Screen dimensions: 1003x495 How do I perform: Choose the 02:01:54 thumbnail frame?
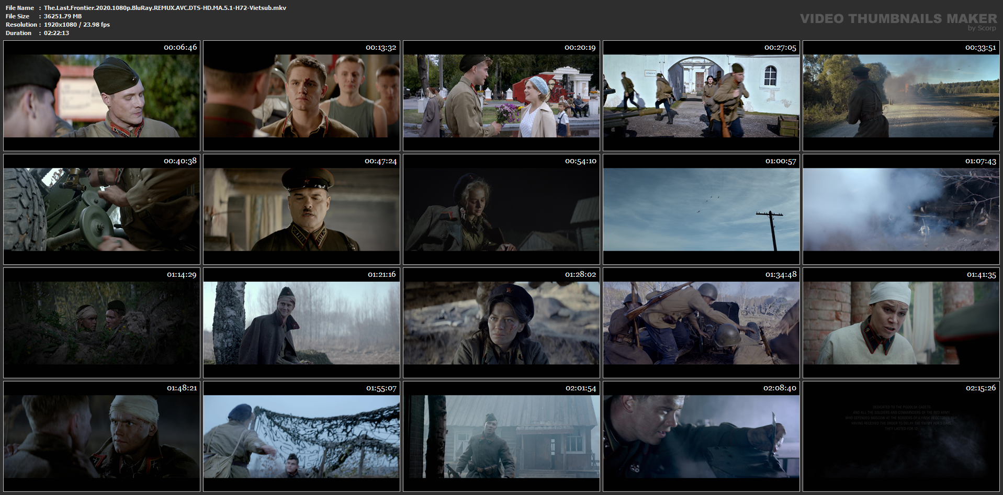(x=501, y=436)
